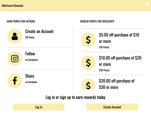The image size is (151, 121).
Task: Click the 200 Points label
Action: (104, 70)
